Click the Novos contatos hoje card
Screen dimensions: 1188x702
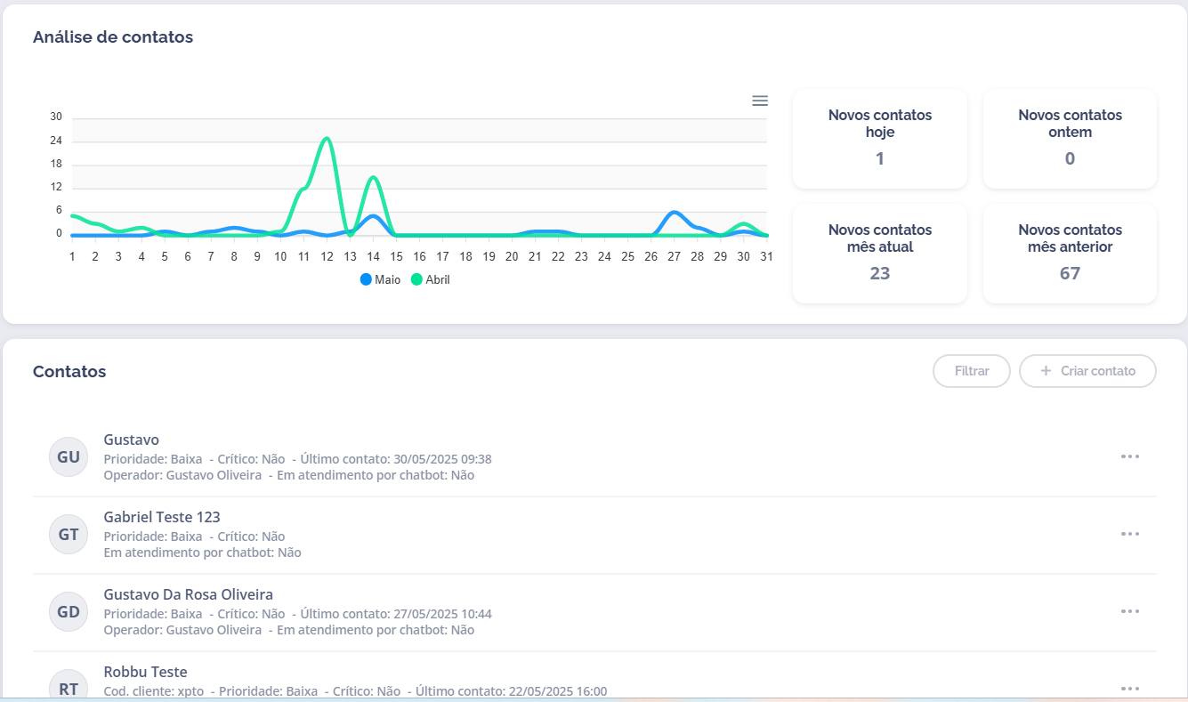(879, 139)
